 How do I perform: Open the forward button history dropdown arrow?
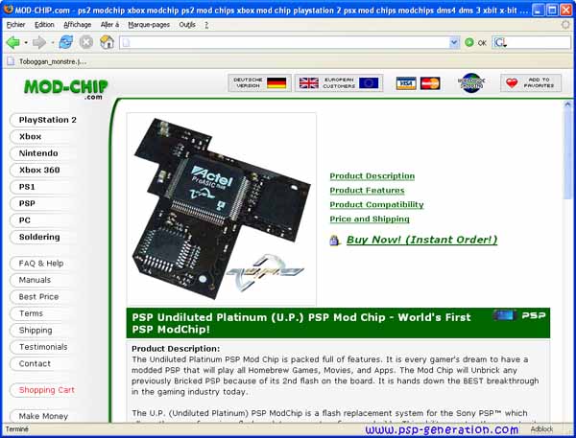coord(52,43)
